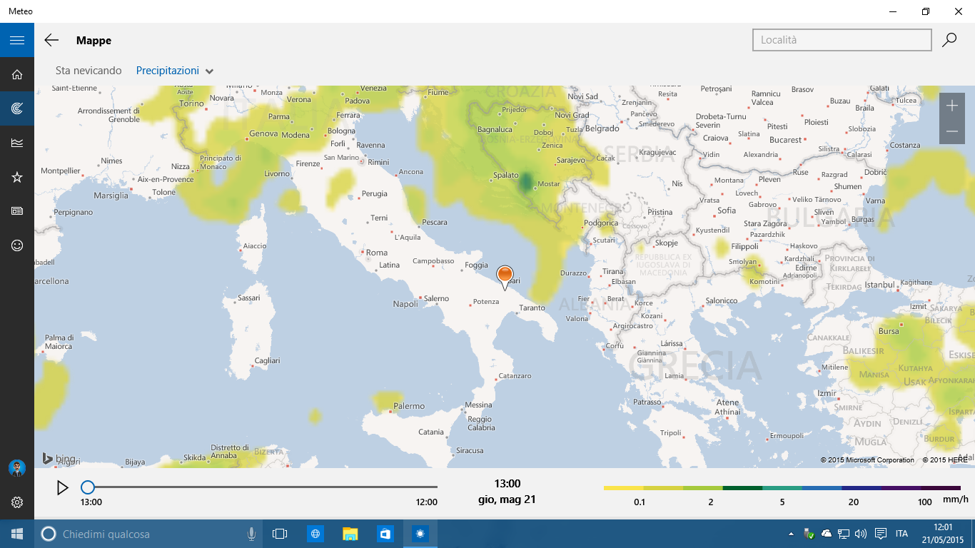Image resolution: width=975 pixels, height=548 pixels.
Task: Click the timeline track near 12:00 end
Action: tap(428, 487)
